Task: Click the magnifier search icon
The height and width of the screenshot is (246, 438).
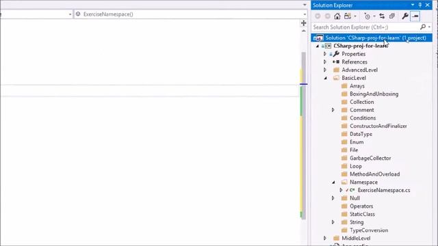Action: [x=423, y=27]
